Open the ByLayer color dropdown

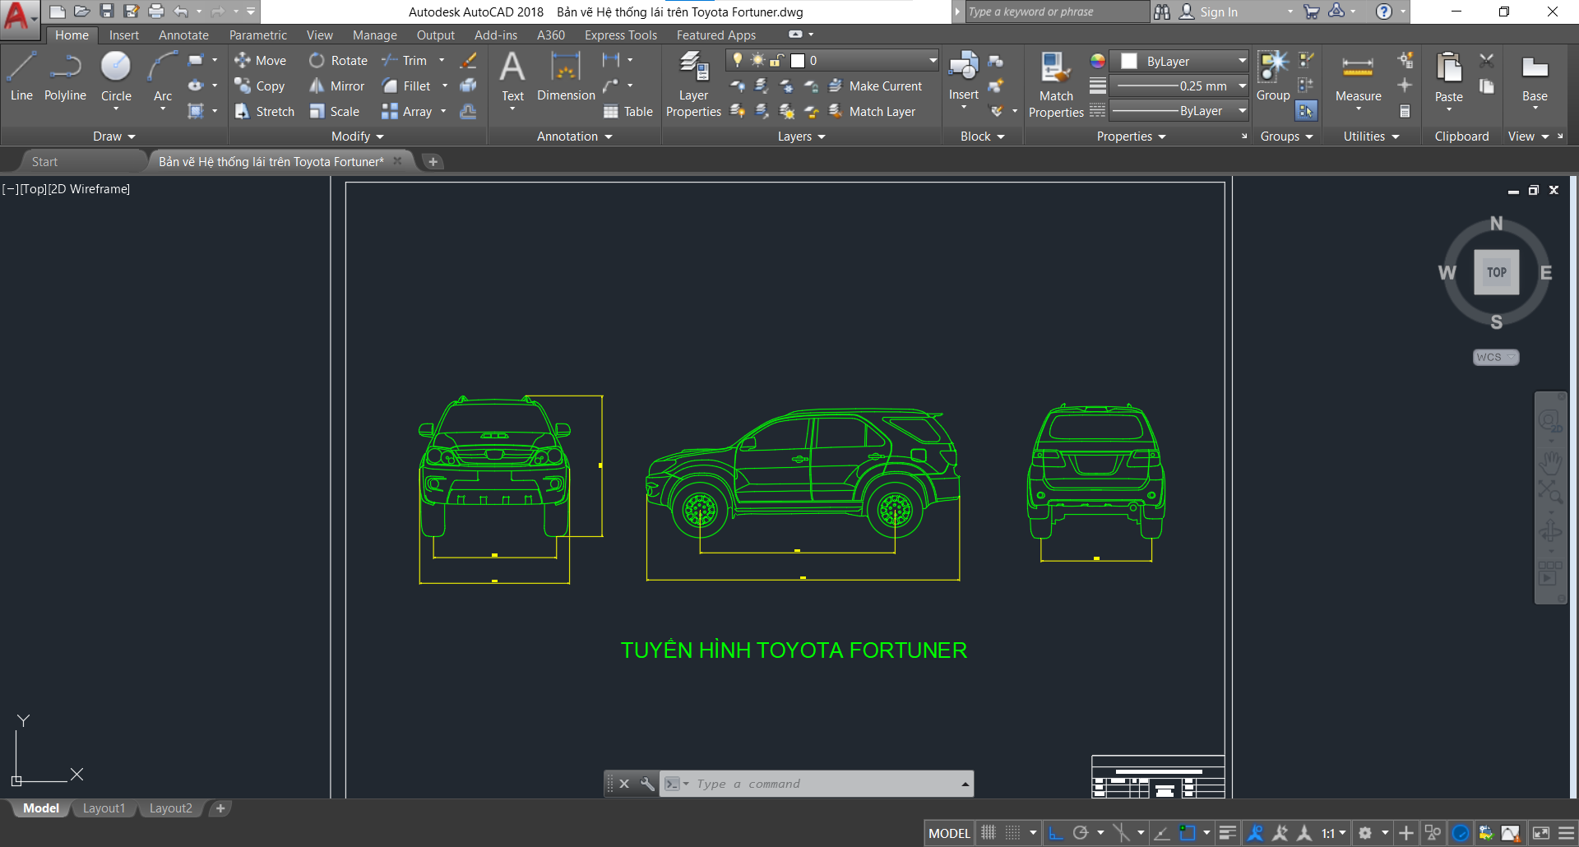[x=1179, y=62]
